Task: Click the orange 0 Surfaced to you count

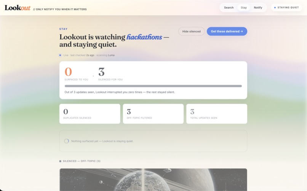Action: click(x=68, y=72)
